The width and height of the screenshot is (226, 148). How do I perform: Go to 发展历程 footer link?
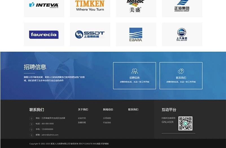pos(82,123)
